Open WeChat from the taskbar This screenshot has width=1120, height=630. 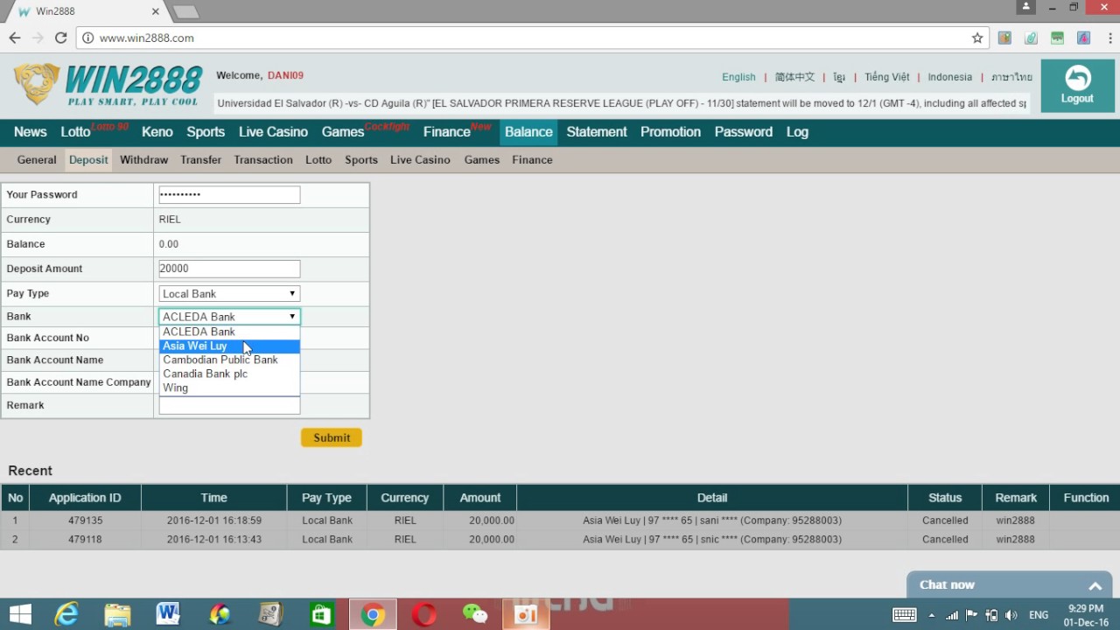point(475,614)
